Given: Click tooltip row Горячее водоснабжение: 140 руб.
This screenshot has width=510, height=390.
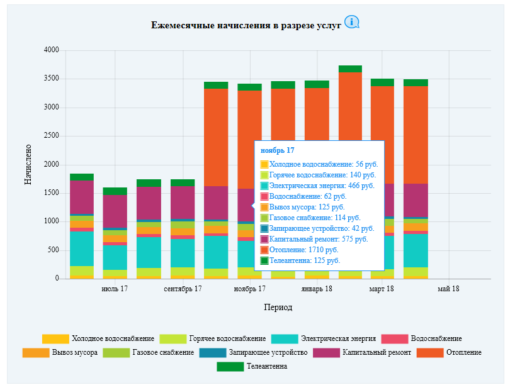Looking at the screenshot, I should pos(318,175).
